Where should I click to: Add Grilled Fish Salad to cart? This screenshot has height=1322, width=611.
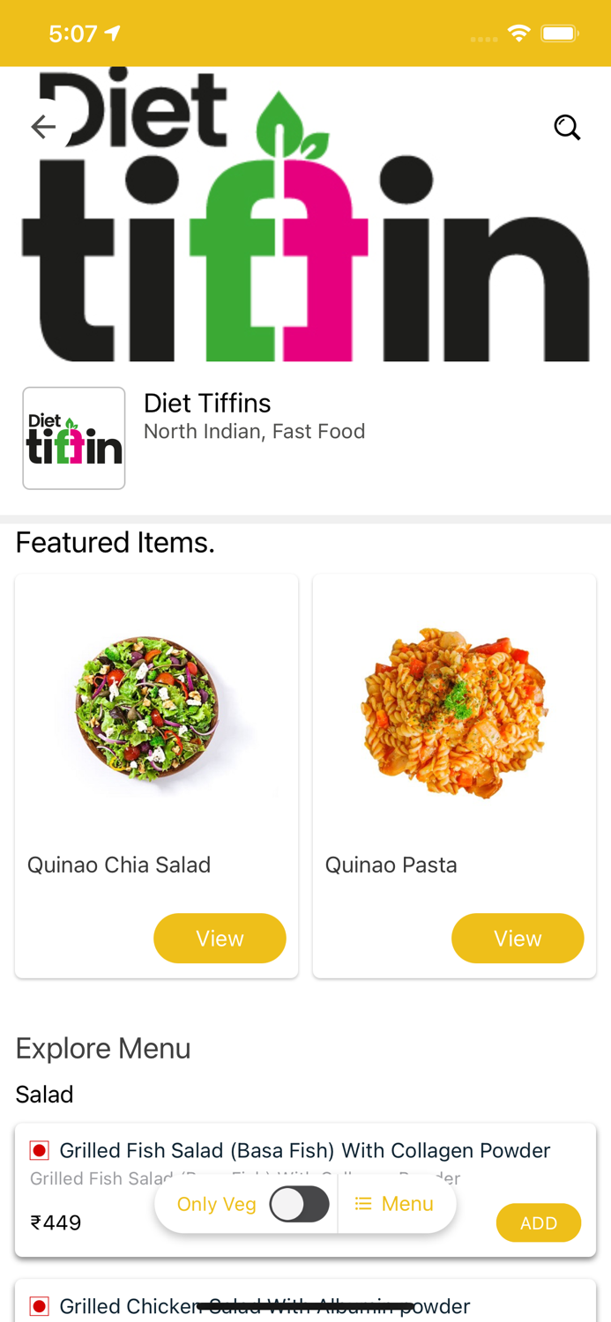click(x=538, y=1223)
